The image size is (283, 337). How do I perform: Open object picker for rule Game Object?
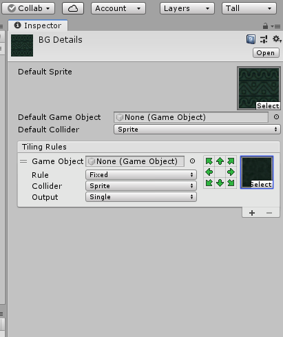192,161
